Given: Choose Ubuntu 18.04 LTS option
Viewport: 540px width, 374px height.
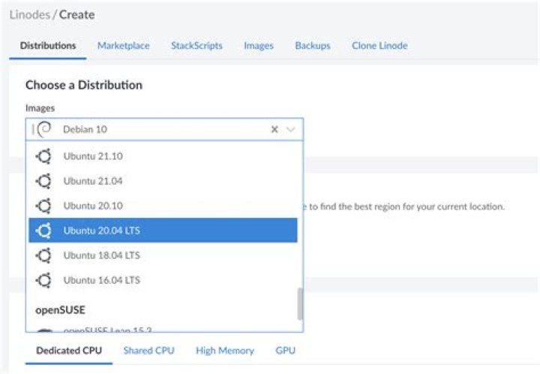Looking at the screenshot, I should 163,255.
